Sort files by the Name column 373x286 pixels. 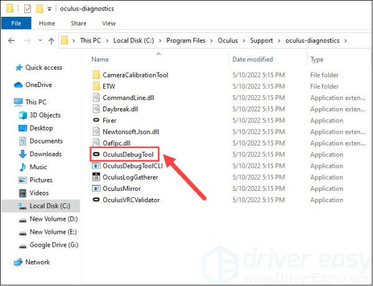(100, 60)
